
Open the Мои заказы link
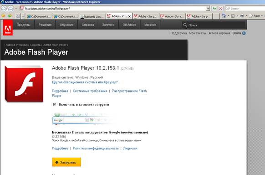(198, 33)
